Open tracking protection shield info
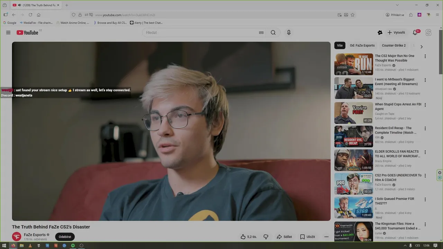 point(73,15)
